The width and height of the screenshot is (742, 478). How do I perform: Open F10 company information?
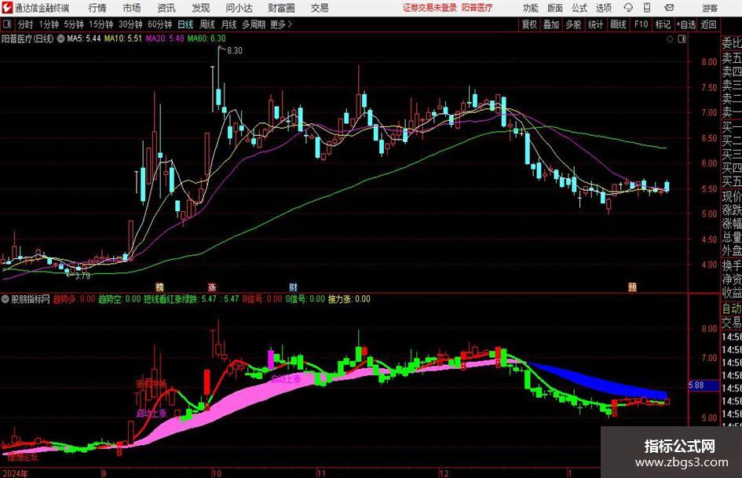641,24
